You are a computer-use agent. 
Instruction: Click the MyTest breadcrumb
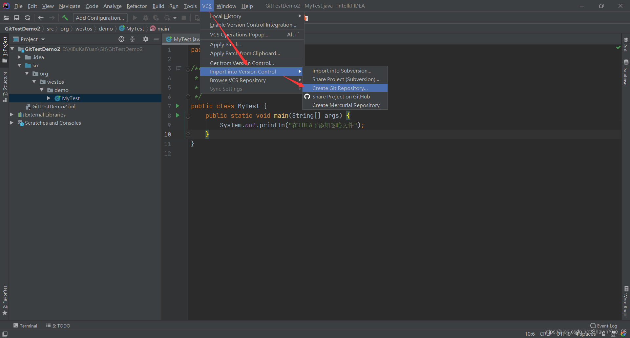[x=132, y=29]
